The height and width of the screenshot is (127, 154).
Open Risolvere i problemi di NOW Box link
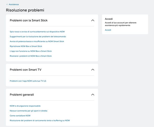pyautogui.click(x=31, y=56)
